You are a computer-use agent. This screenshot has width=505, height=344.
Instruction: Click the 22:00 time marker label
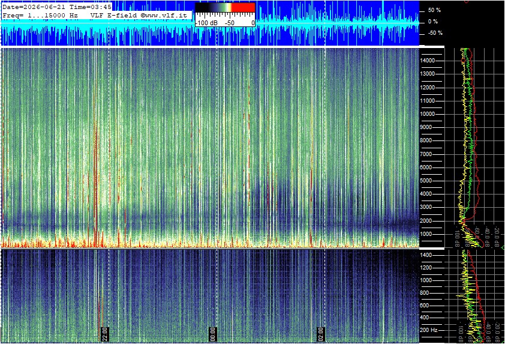click(105, 334)
